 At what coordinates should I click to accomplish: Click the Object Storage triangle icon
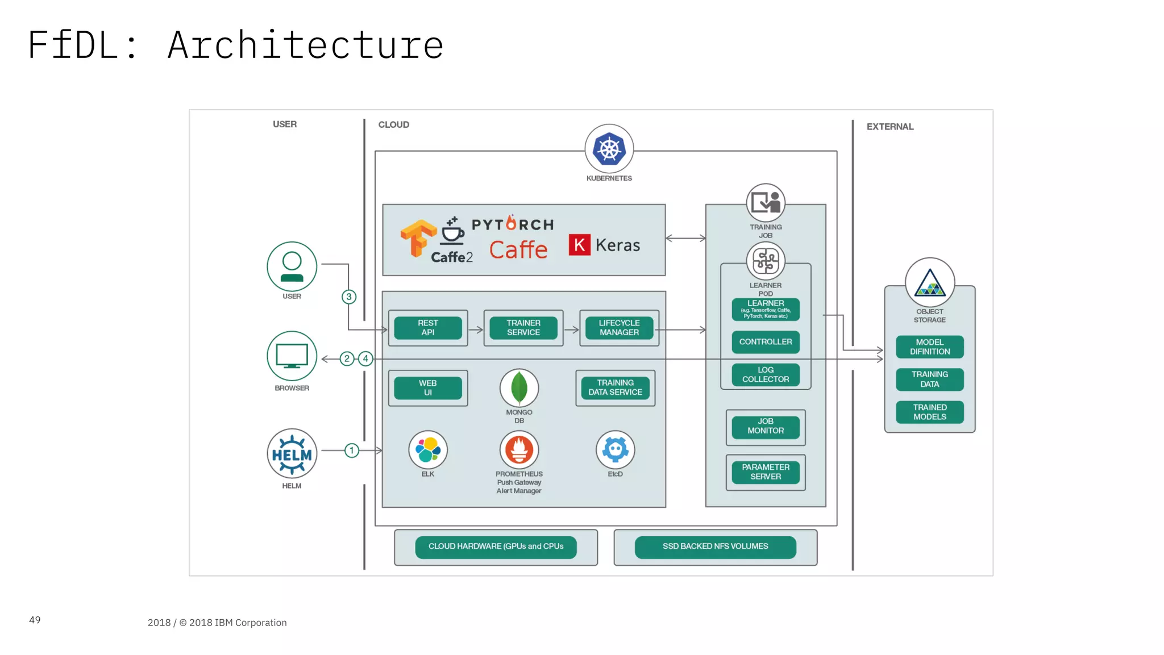click(x=929, y=282)
